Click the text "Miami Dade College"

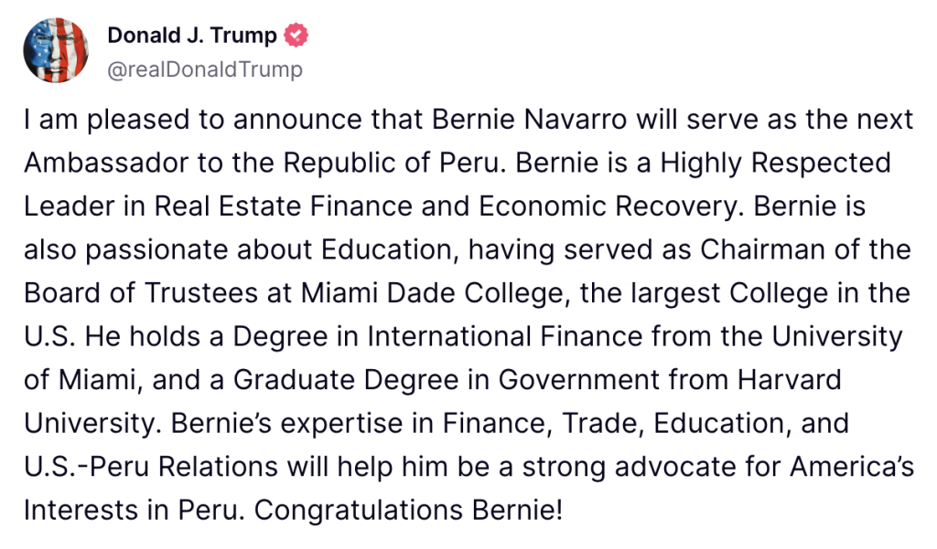click(432, 293)
